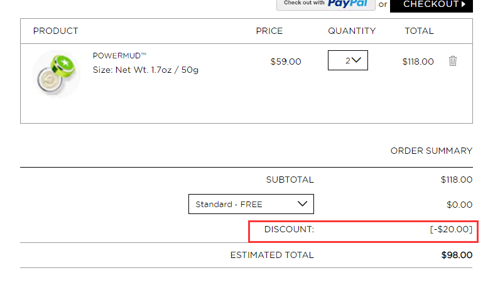Click the black CHECKOUT button

click(431, 4)
